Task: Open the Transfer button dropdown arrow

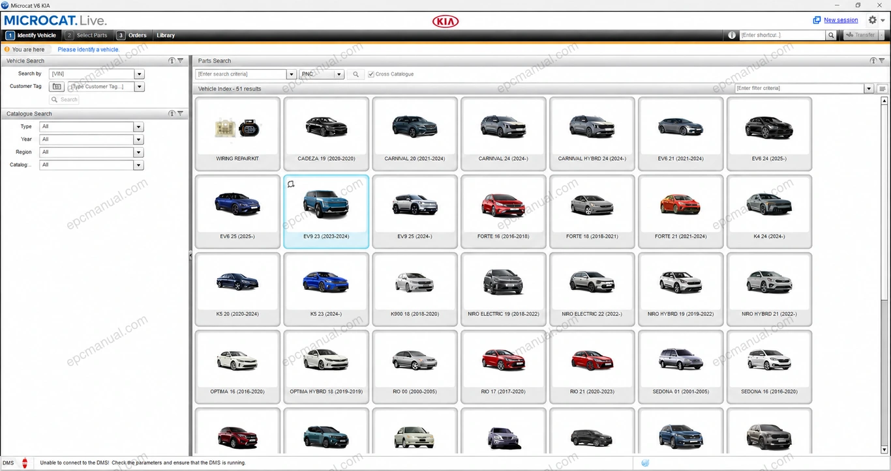Action: (883, 35)
